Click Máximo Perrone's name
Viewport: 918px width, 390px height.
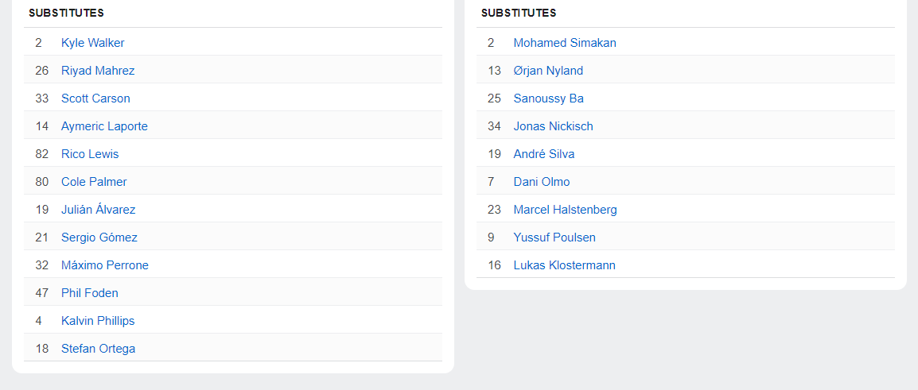point(104,265)
